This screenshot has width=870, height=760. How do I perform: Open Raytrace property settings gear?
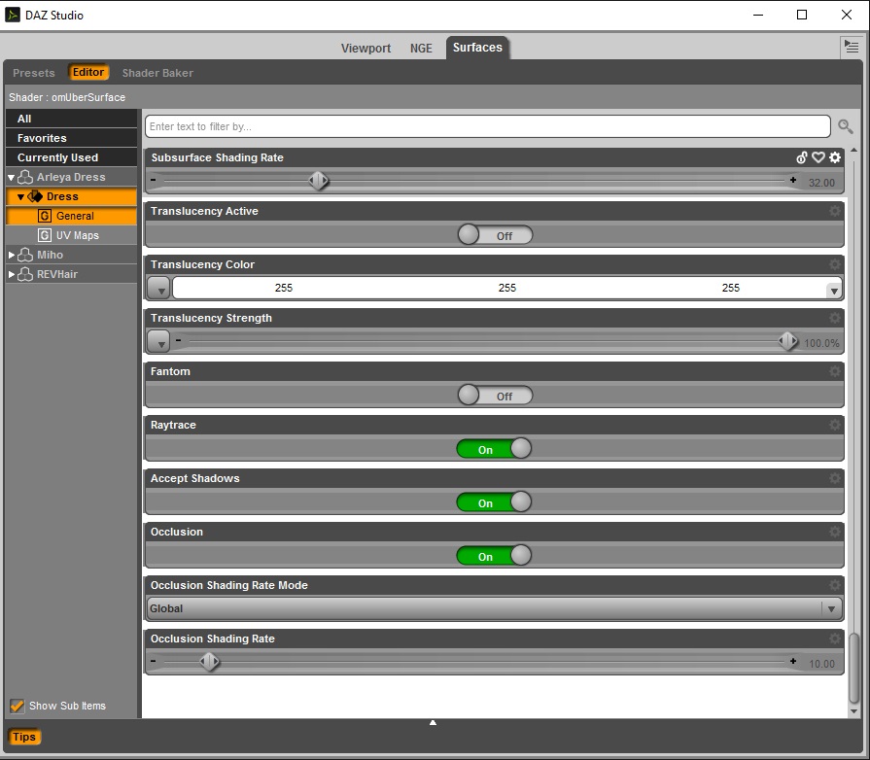point(834,425)
